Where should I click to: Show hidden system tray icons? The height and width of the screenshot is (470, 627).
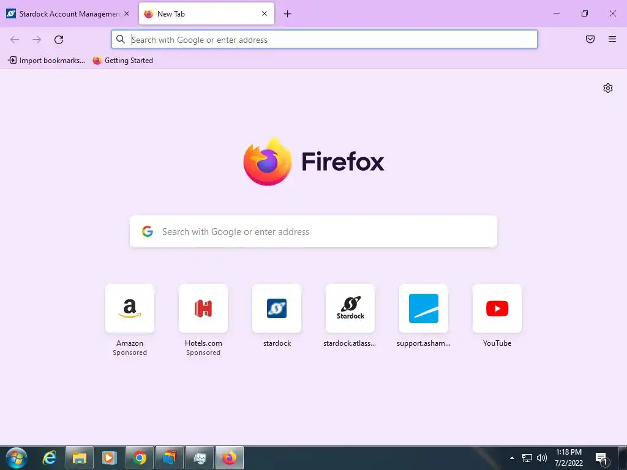[512, 458]
